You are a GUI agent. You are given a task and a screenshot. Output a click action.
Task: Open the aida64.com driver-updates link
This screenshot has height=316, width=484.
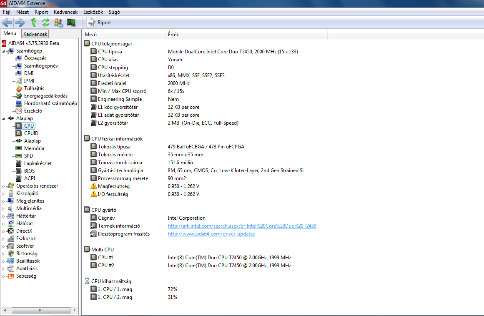(x=211, y=234)
